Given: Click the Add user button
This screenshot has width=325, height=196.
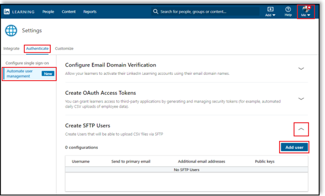Looking at the screenshot, I should pos(294,148).
